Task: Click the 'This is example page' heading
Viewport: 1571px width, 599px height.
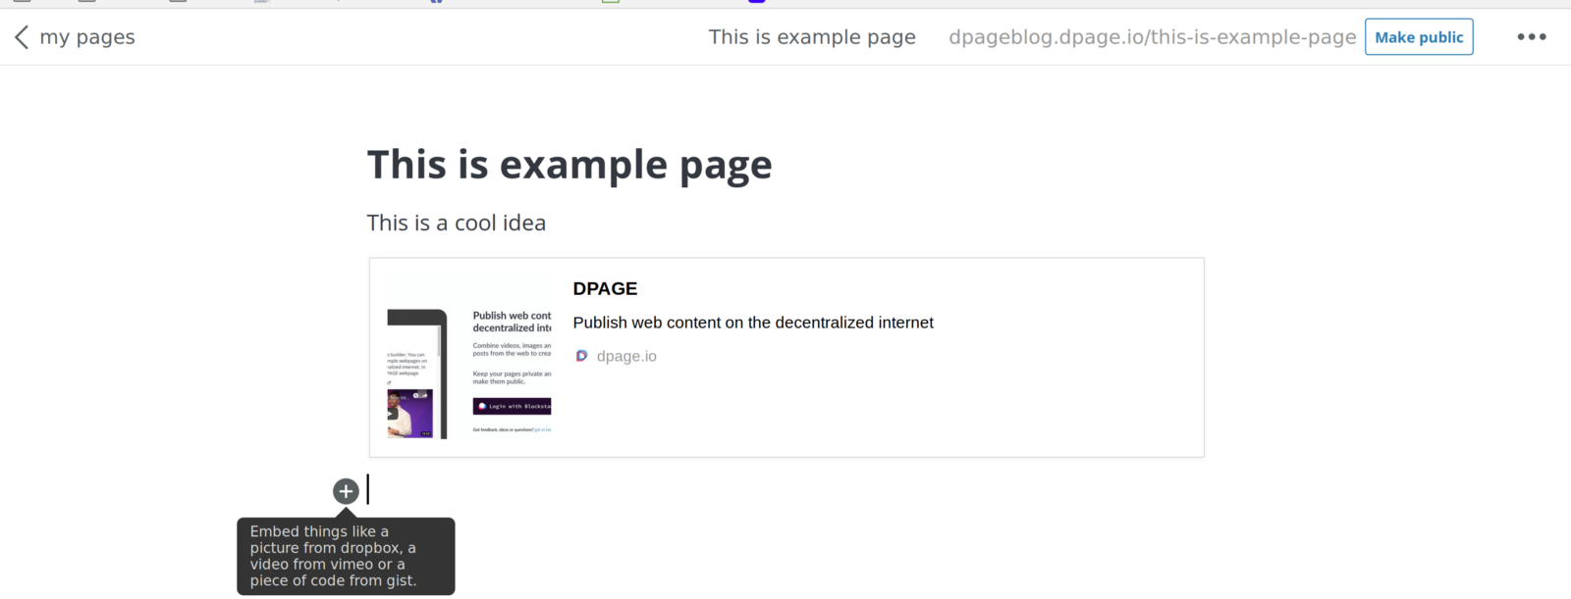Action: tap(569, 165)
